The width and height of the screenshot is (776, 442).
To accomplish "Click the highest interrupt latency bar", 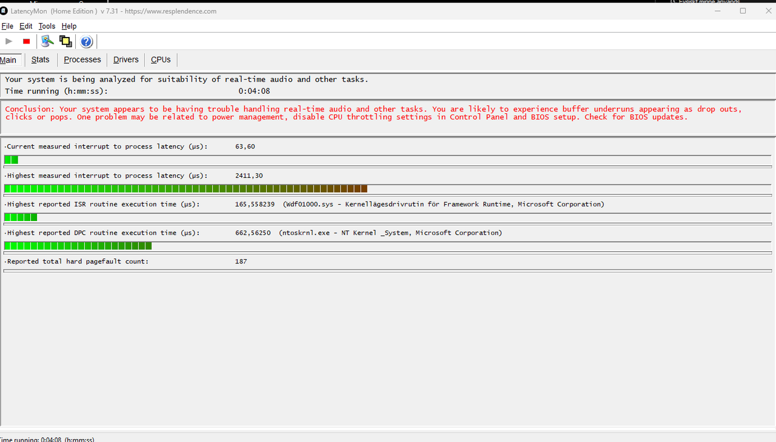I will click(387, 188).
